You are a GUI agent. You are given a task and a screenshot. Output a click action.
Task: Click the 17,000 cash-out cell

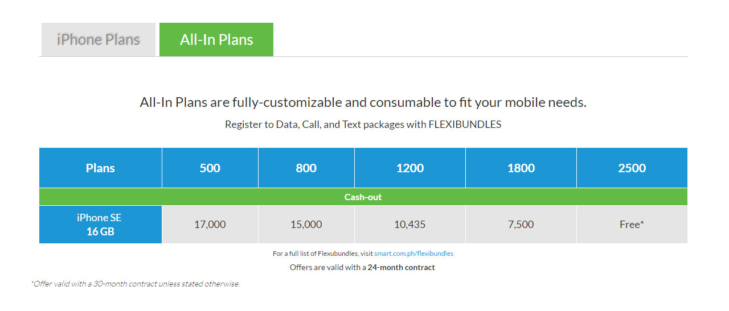click(210, 225)
